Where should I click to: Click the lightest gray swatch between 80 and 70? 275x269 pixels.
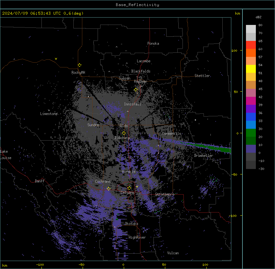251,29
